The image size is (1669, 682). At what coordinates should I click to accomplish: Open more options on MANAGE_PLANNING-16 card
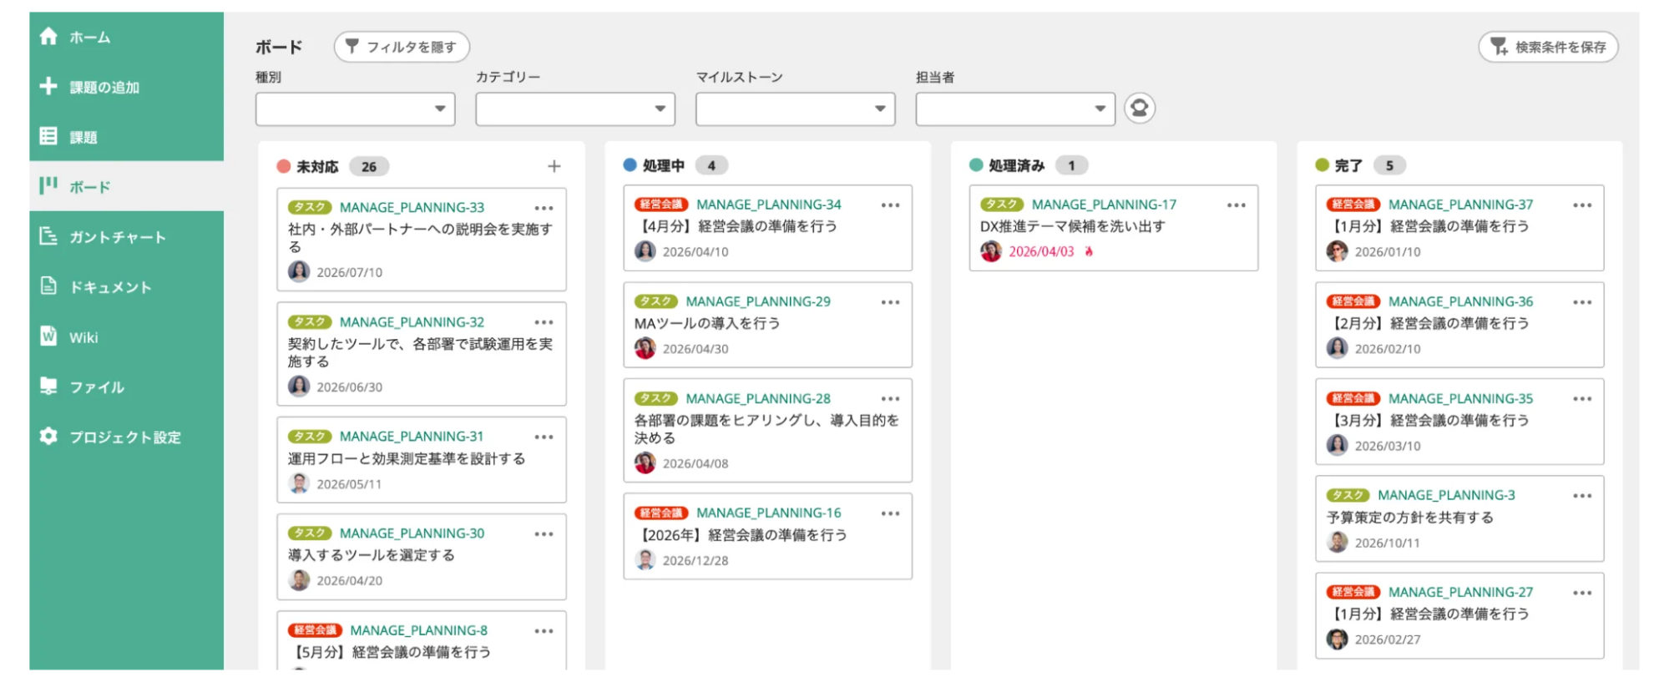point(890,513)
